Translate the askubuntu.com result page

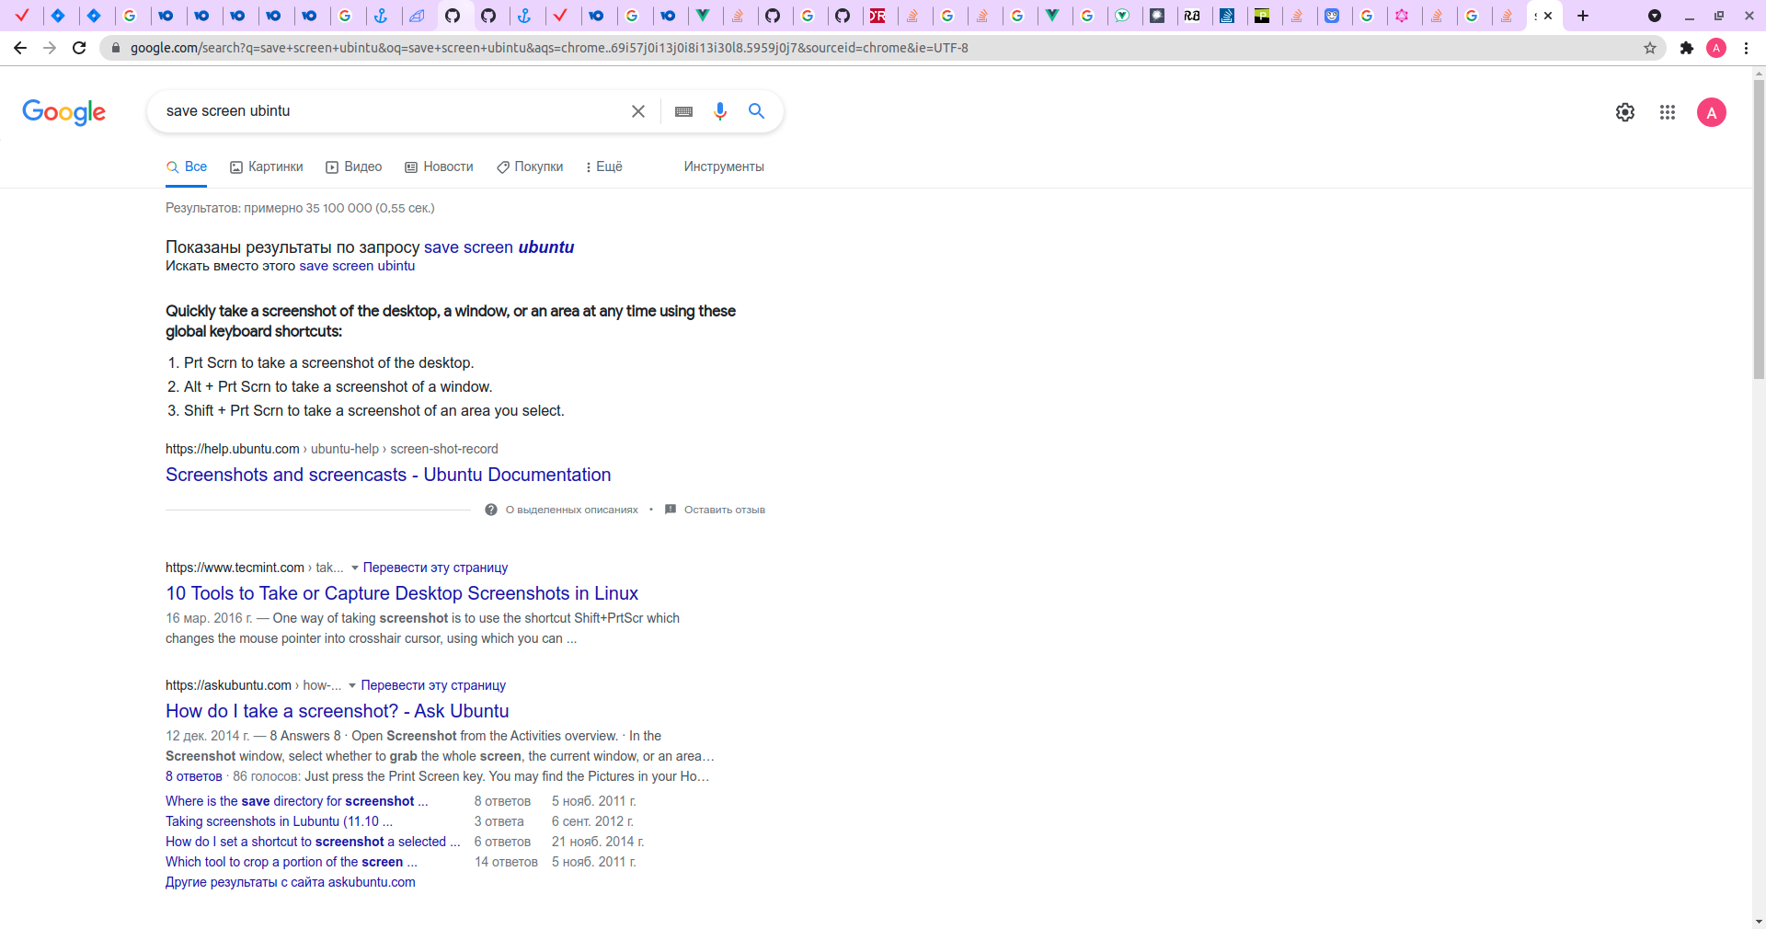coord(433,685)
